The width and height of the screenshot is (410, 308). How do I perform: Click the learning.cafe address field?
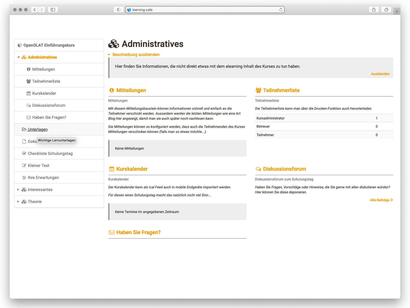(x=205, y=10)
